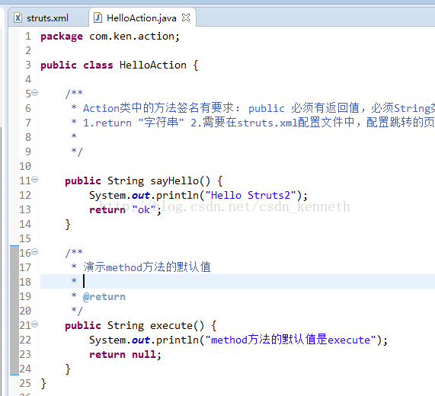Close the HelloAction.java tab

tap(186, 18)
